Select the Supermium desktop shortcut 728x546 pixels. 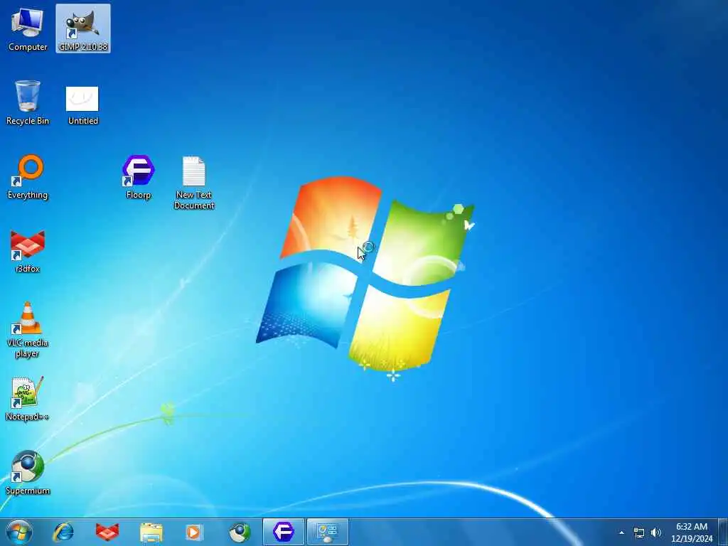28,473
